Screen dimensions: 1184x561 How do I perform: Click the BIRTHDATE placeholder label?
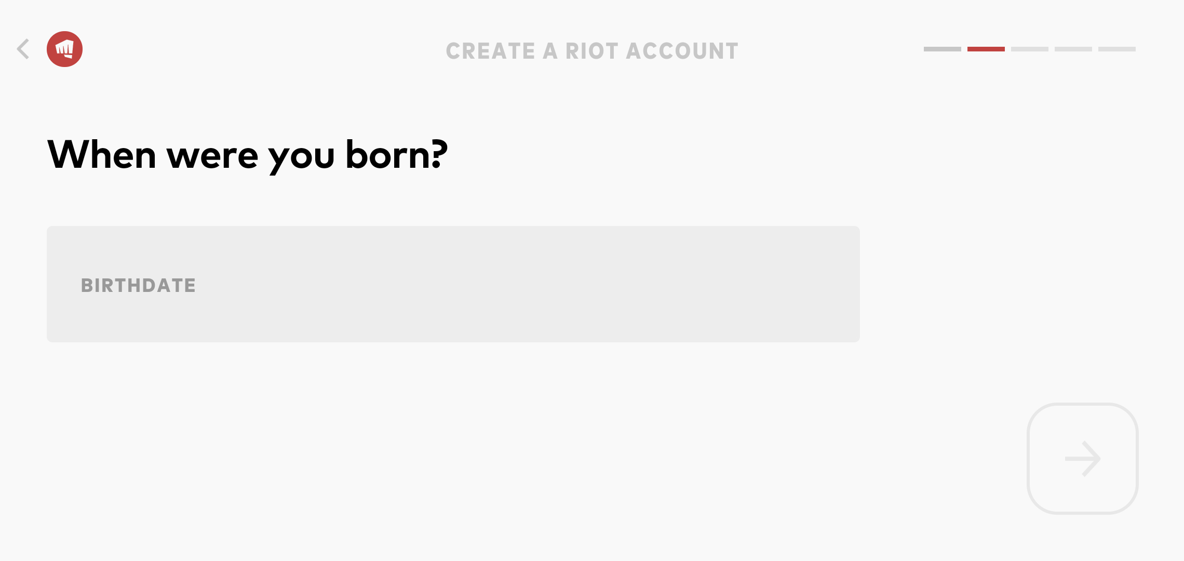click(x=138, y=285)
